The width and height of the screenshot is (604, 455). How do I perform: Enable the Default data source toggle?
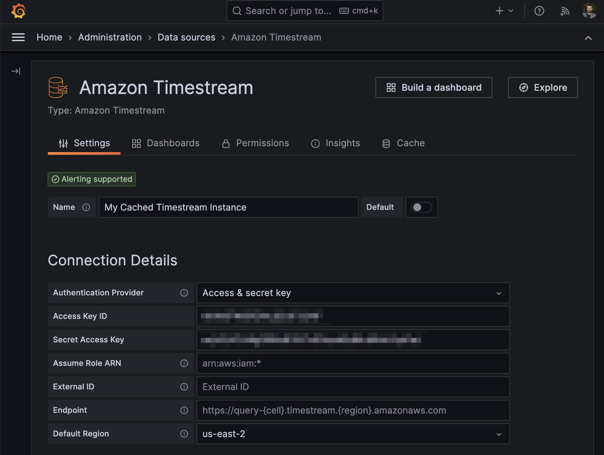[421, 207]
